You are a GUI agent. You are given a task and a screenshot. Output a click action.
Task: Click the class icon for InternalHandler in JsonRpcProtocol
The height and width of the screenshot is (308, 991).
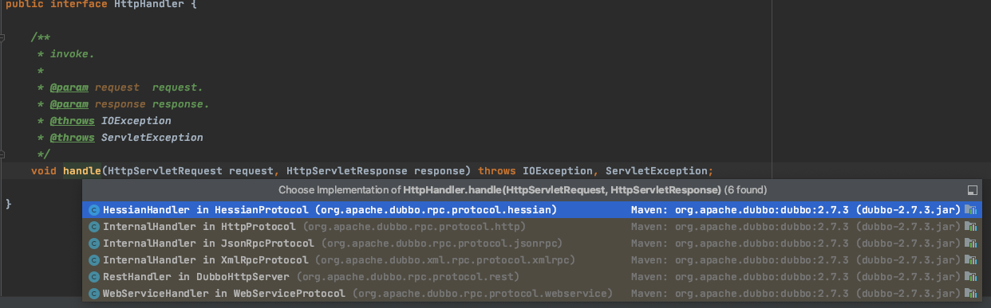pyautogui.click(x=94, y=244)
